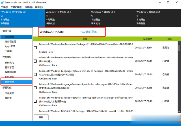Open 工具箱 in sidebar
Image resolution: width=181 pixels, height=126 pixels.
pyautogui.click(x=8, y=51)
